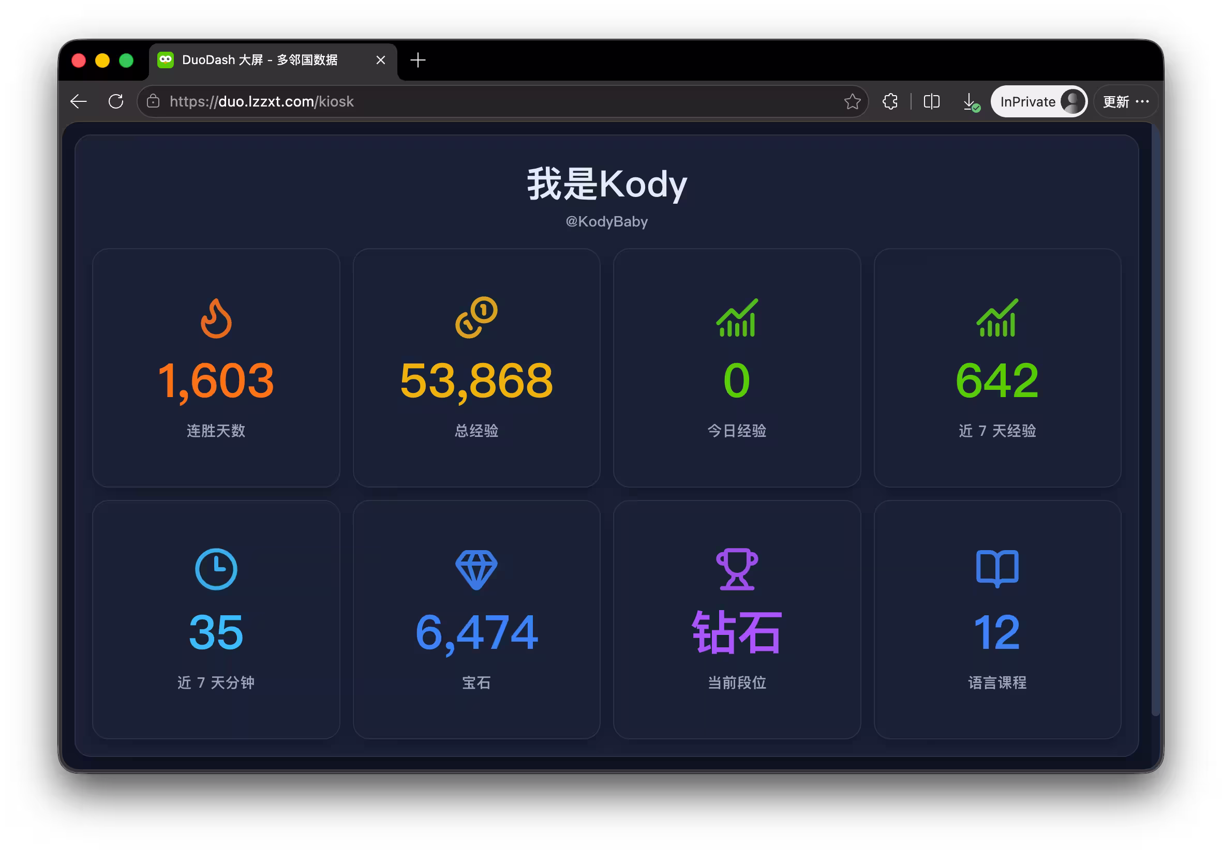The width and height of the screenshot is (1222, 850).
Task: Go back to previous page
Action: (x=79, y=101)
